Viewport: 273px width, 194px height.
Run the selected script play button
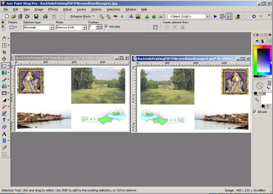[215, 16]
